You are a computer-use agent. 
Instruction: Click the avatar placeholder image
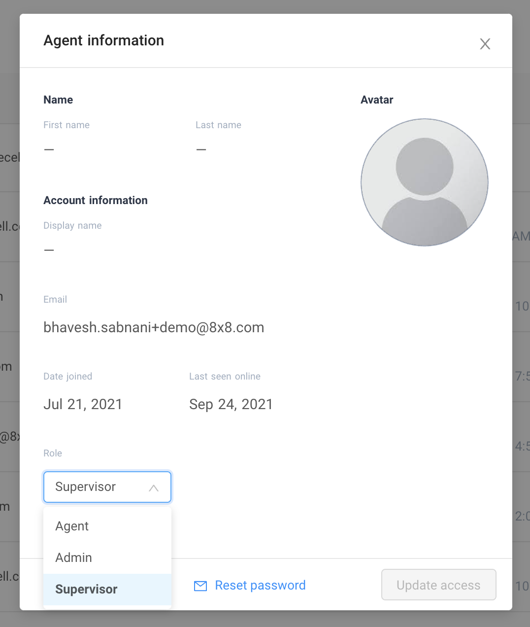pyautogui.click(x=424, y=182)
